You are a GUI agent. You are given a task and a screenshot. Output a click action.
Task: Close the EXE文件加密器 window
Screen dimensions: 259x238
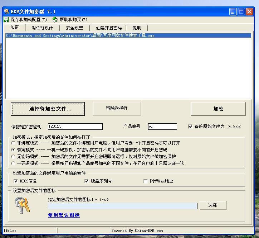point(249,12)
